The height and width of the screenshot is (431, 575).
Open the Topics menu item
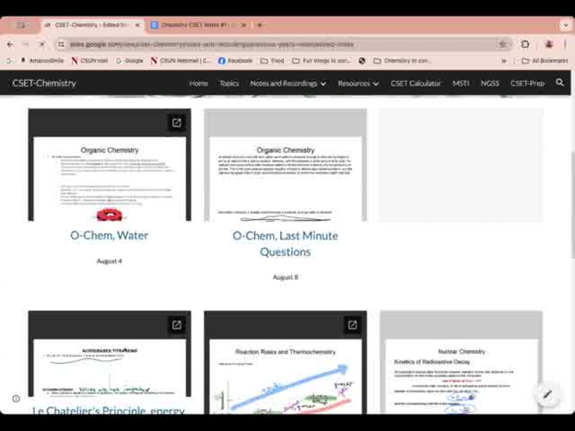[229, 83]
